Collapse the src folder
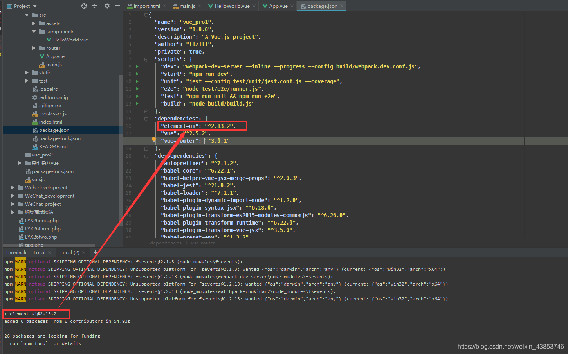This screenshot has width=568, height=354. pyautogui.click(x=27, y=15)
